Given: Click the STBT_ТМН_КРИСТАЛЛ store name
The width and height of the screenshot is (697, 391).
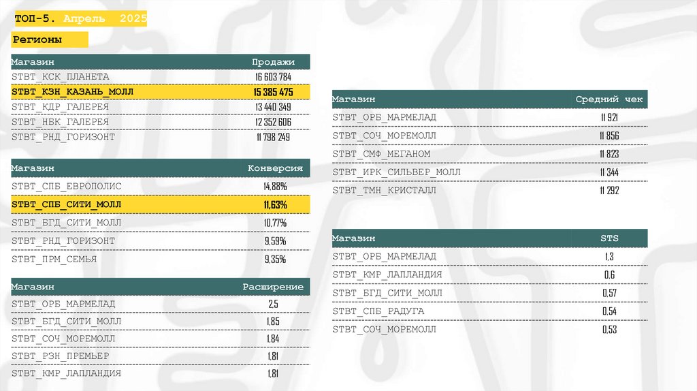Looking at the screenshot, I should click(384, 191).
